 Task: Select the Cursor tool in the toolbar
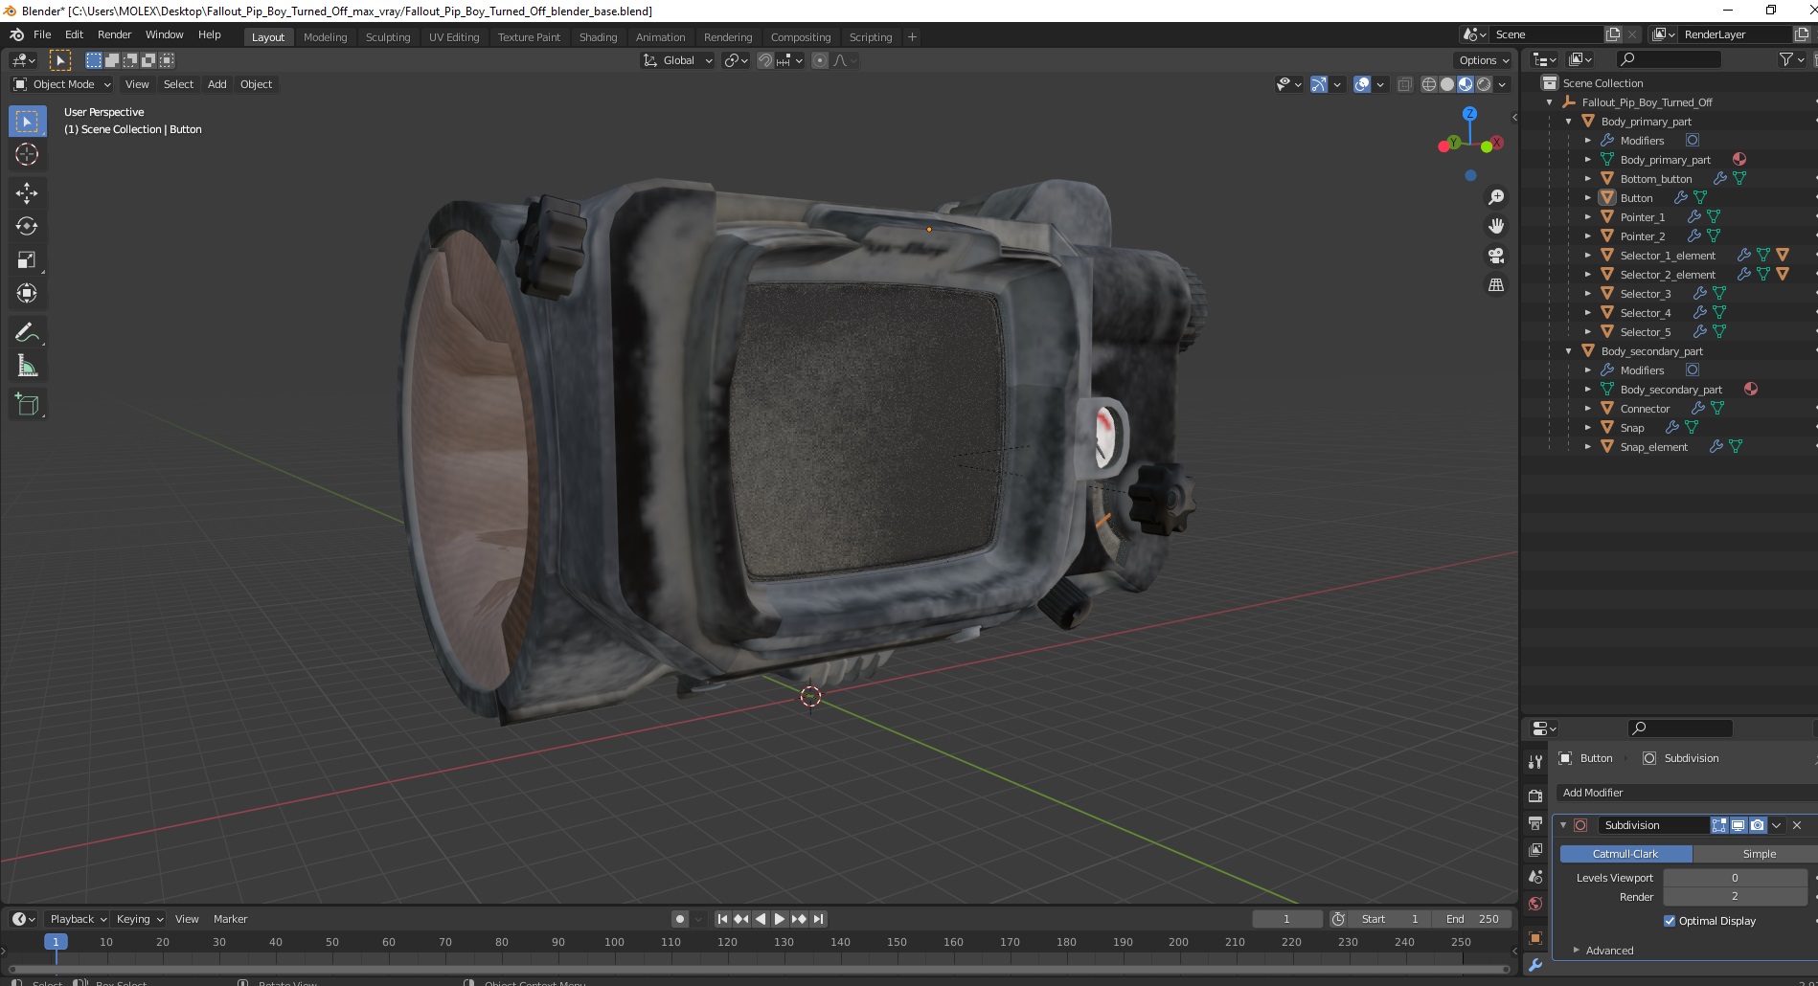[27, 154]
